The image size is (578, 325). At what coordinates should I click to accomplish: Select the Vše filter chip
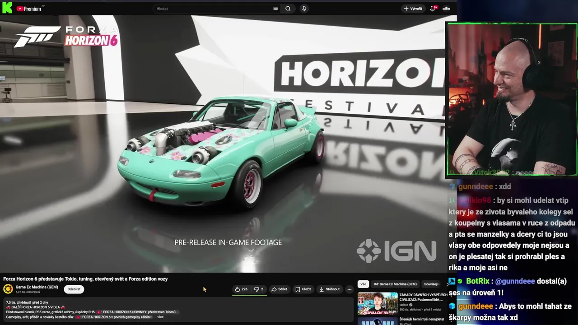click(363, 284)
